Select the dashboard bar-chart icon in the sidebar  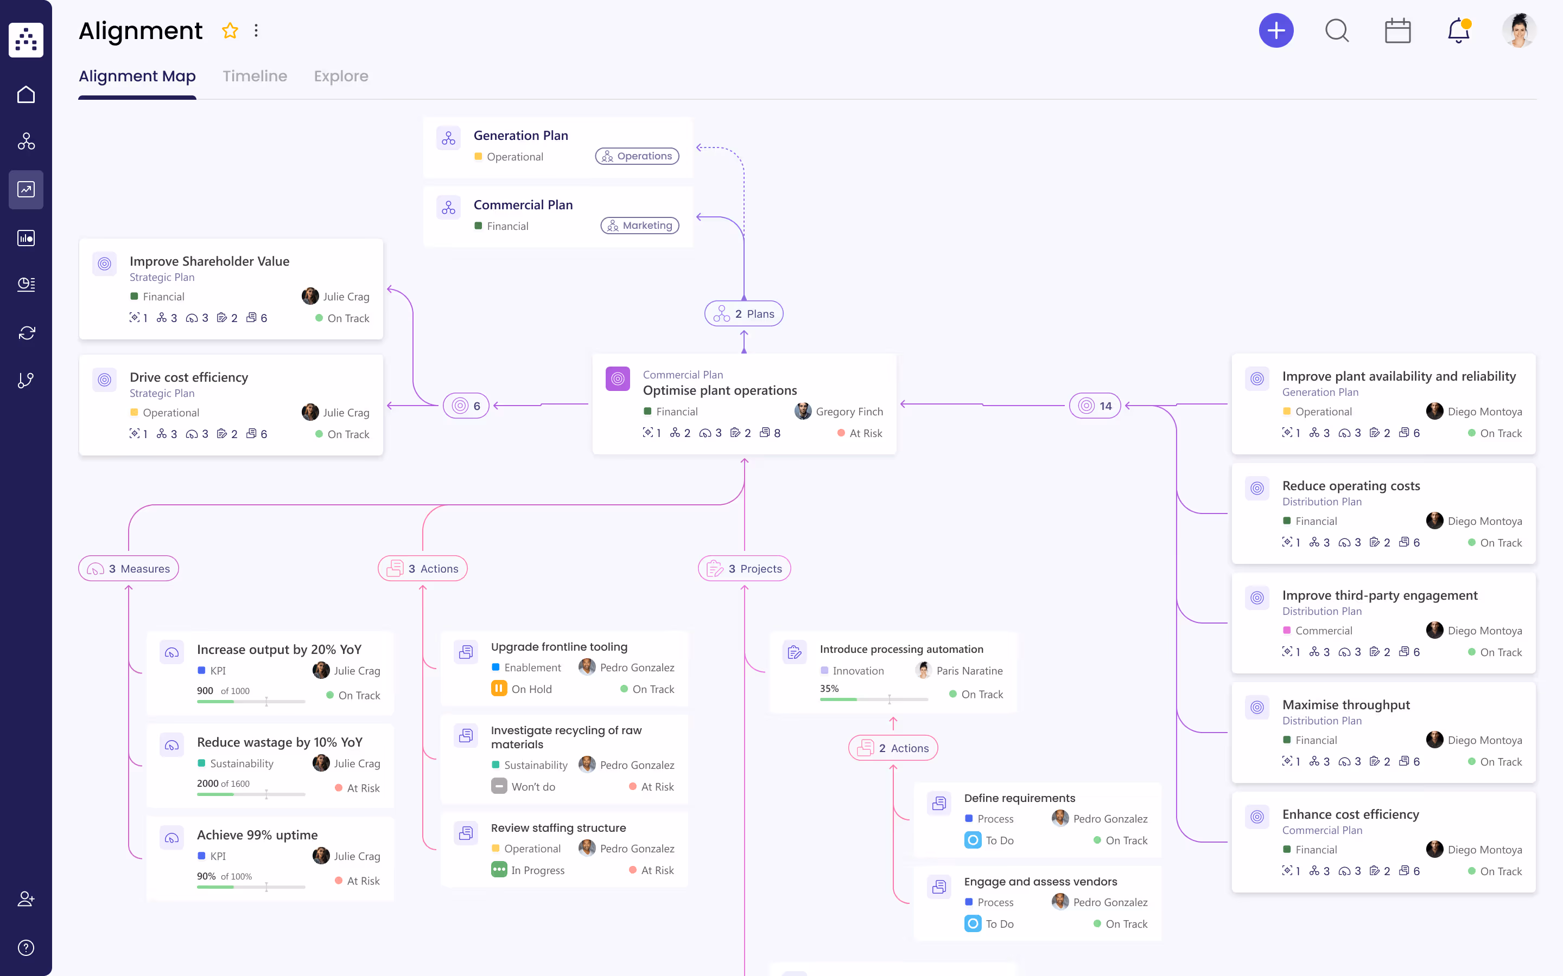pos(26,237)
